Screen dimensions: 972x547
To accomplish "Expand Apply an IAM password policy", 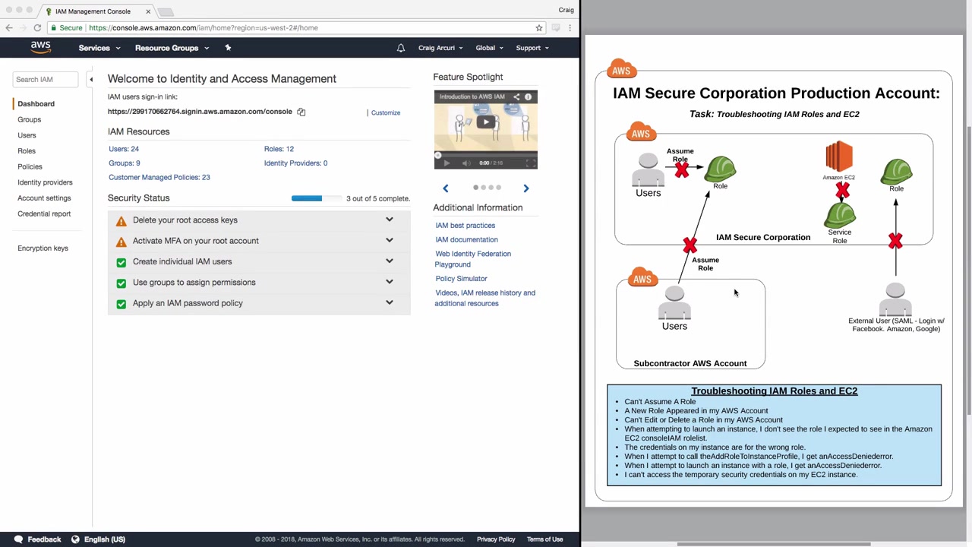I will [x=389, y=303].
